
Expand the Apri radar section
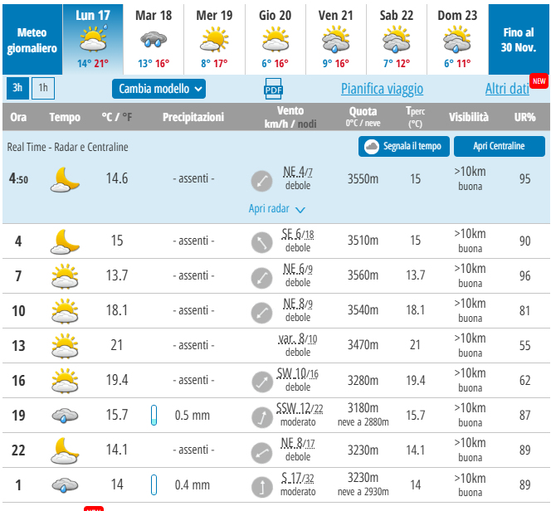point(277,209)
